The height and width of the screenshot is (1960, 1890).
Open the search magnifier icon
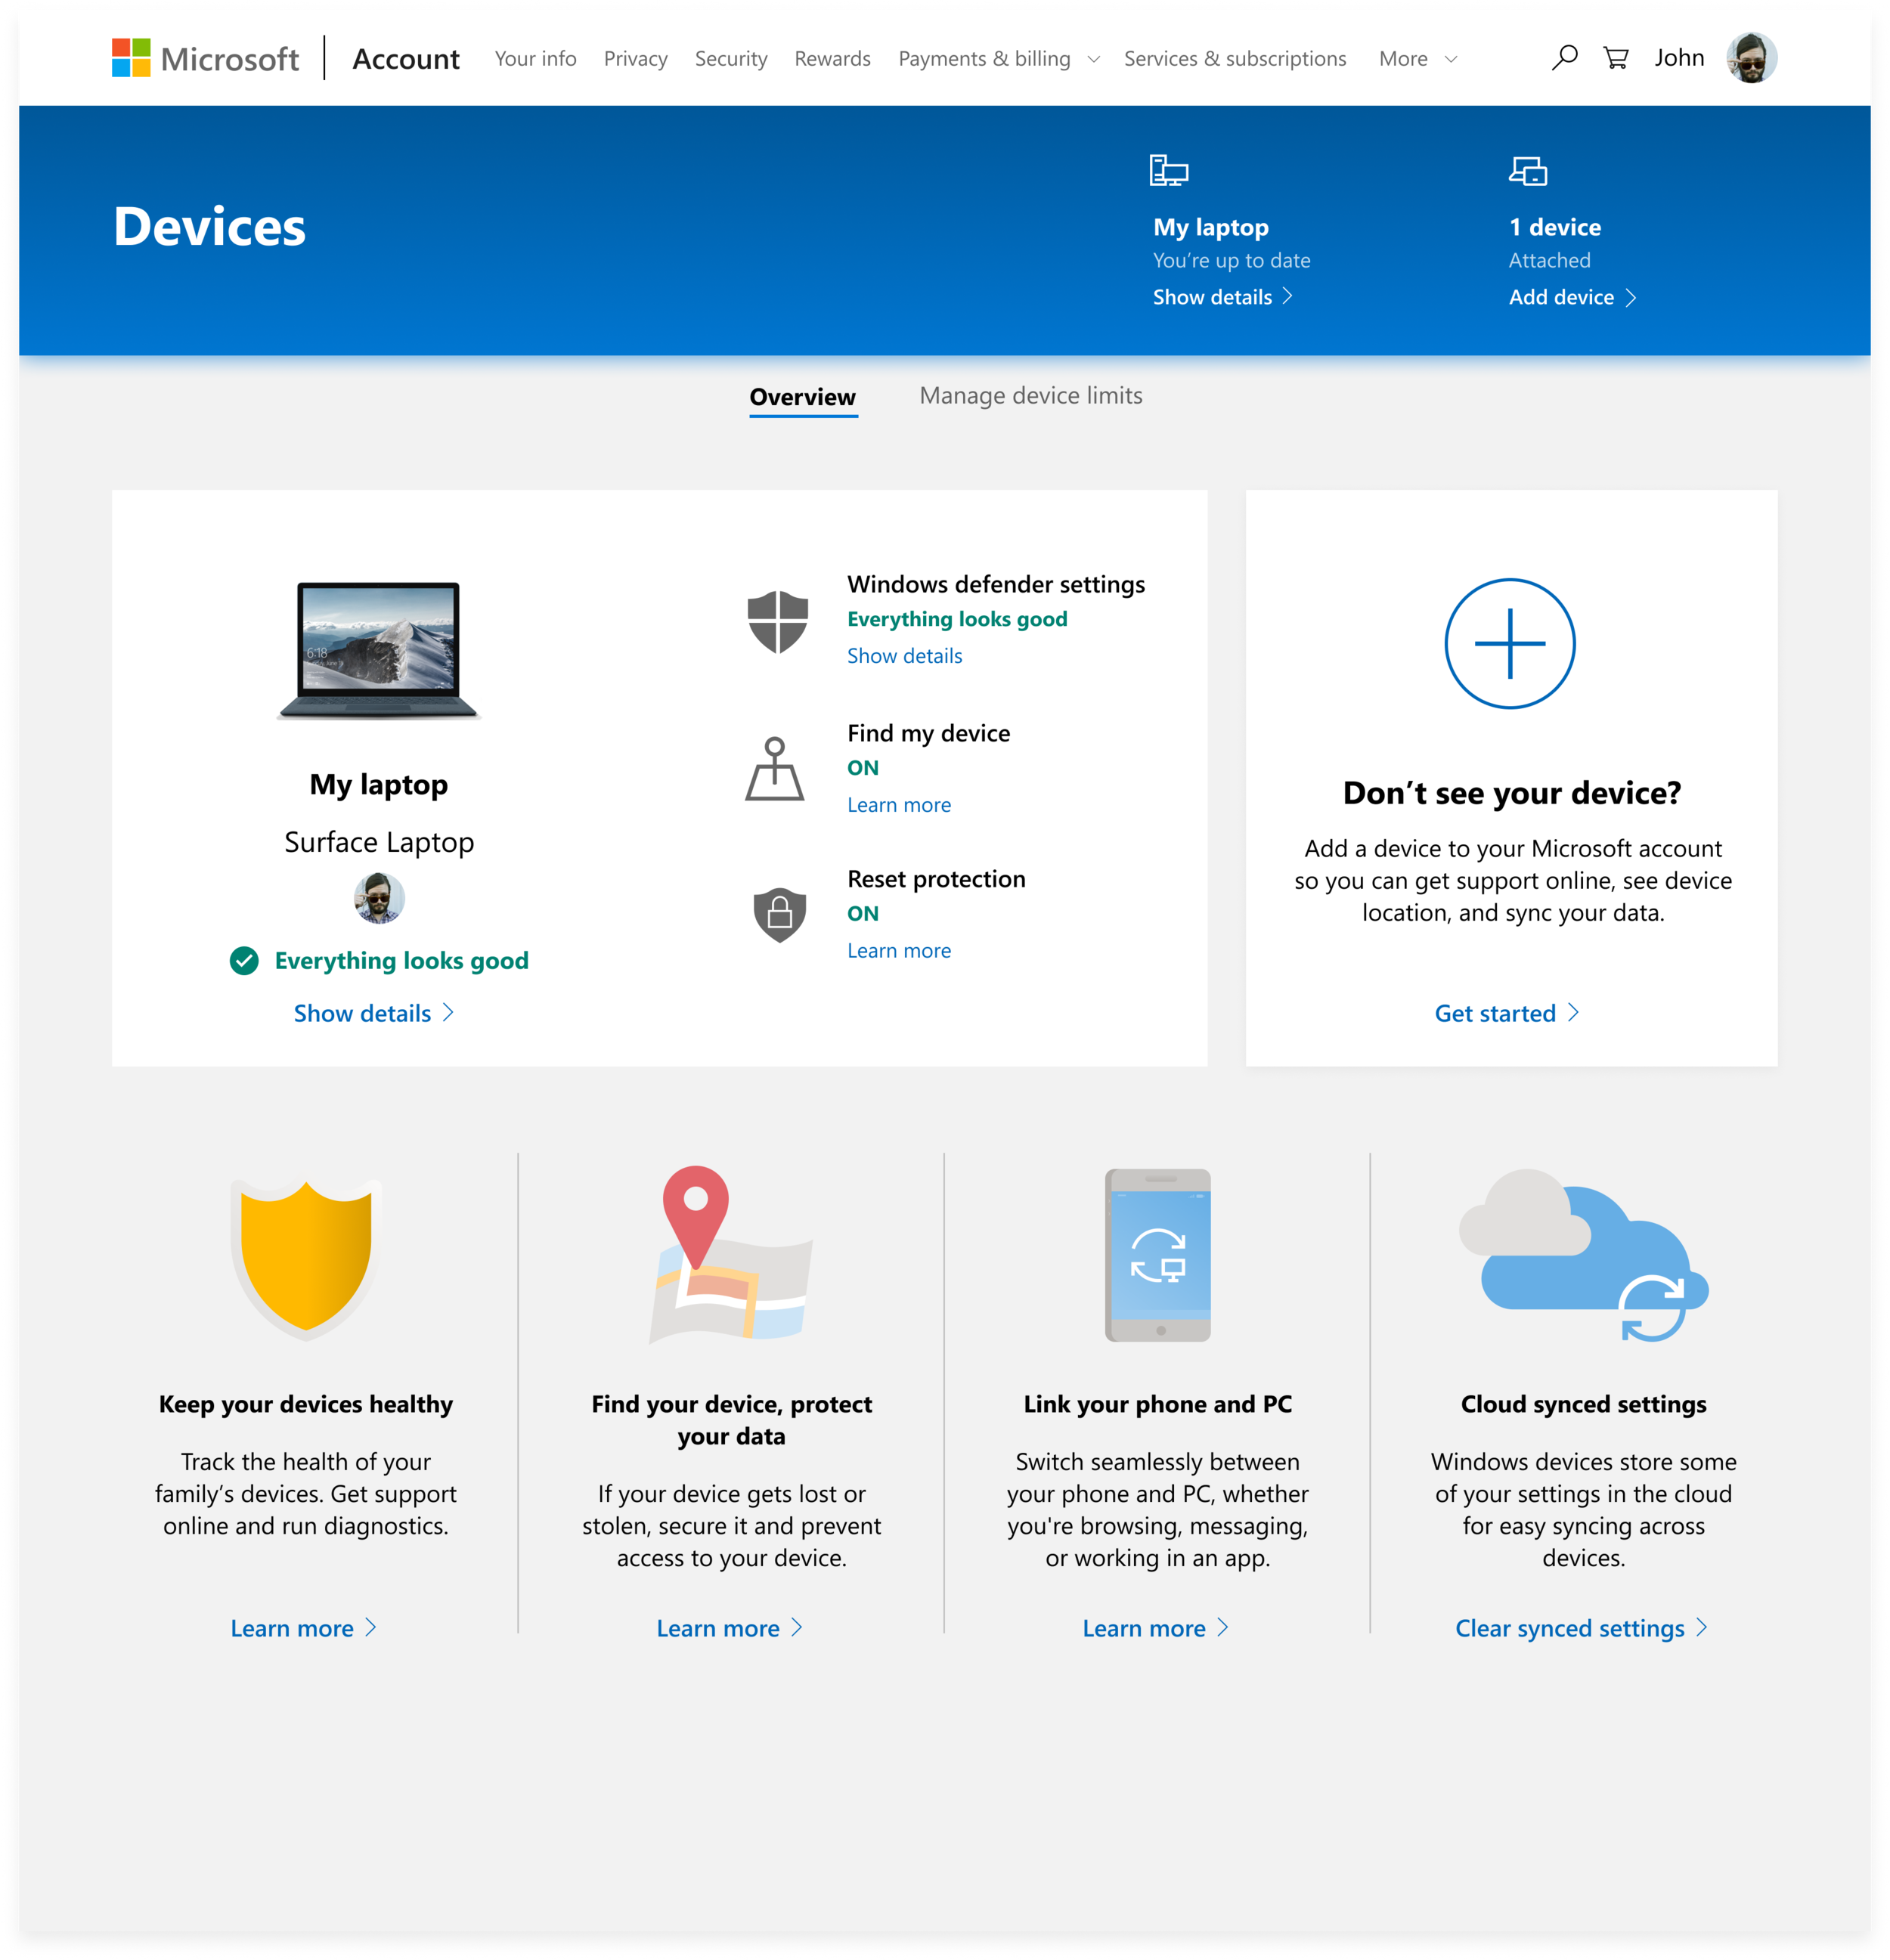tap(1564, 58)
